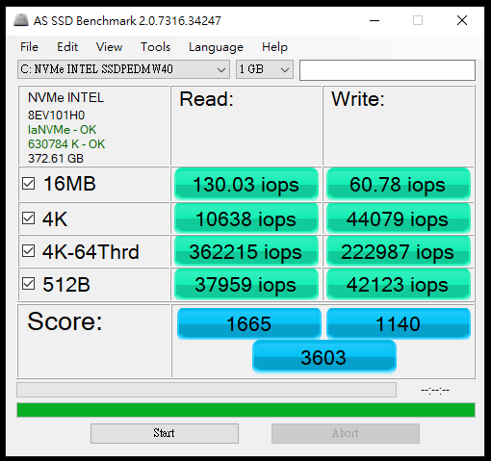Click the Score: label
The height and width of the screenshot is (461, 491).
click(65, 321)
